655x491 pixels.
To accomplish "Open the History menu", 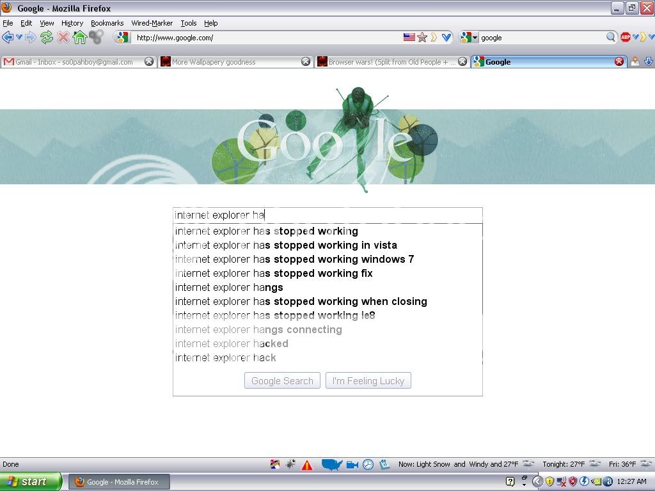I will click(x=72, y=23).
